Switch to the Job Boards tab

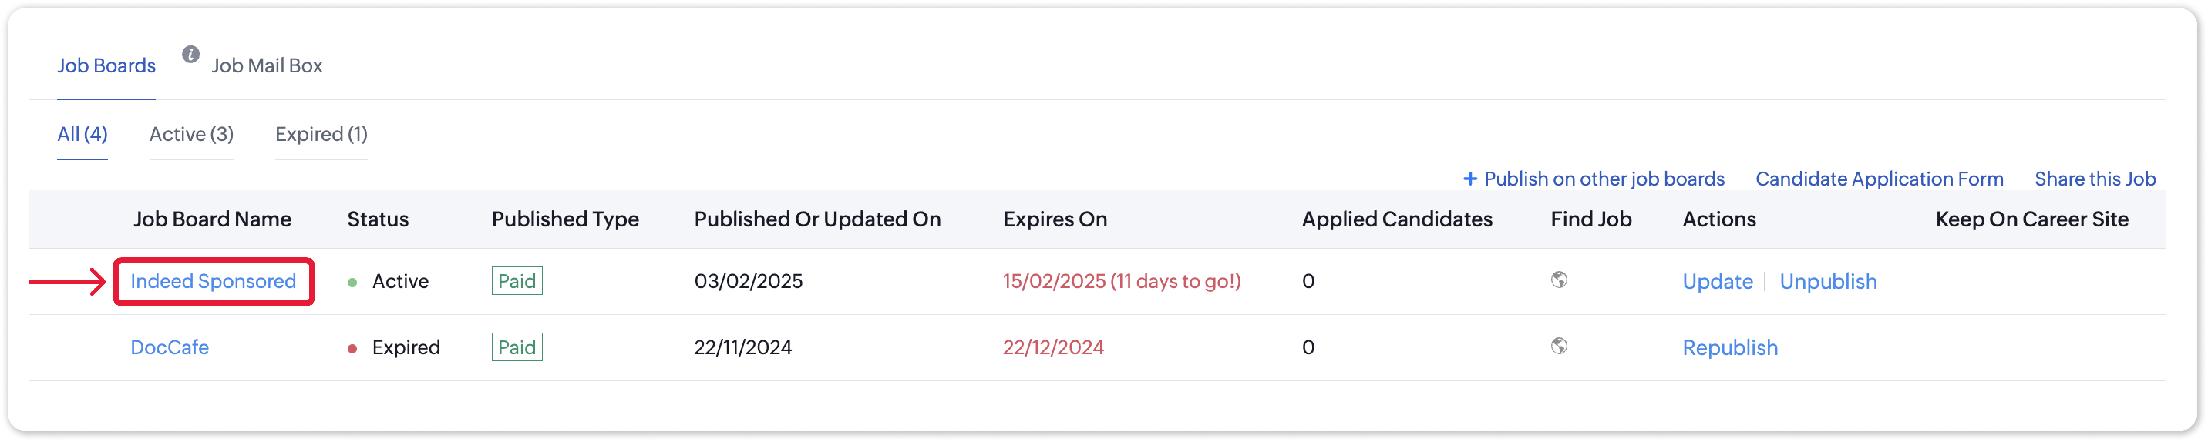pyautogui.click(x=106, y=66)
